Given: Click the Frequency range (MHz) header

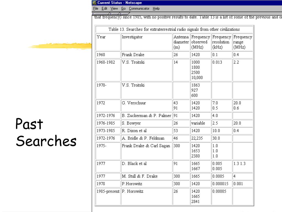Looking at the screenshot, I should pos(243,42).
